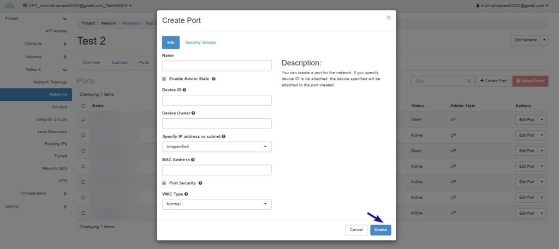Viewport: 559px width, 249px height.
Task: Tick the select-all checkbox beside Name header
Action: point(83,106)
